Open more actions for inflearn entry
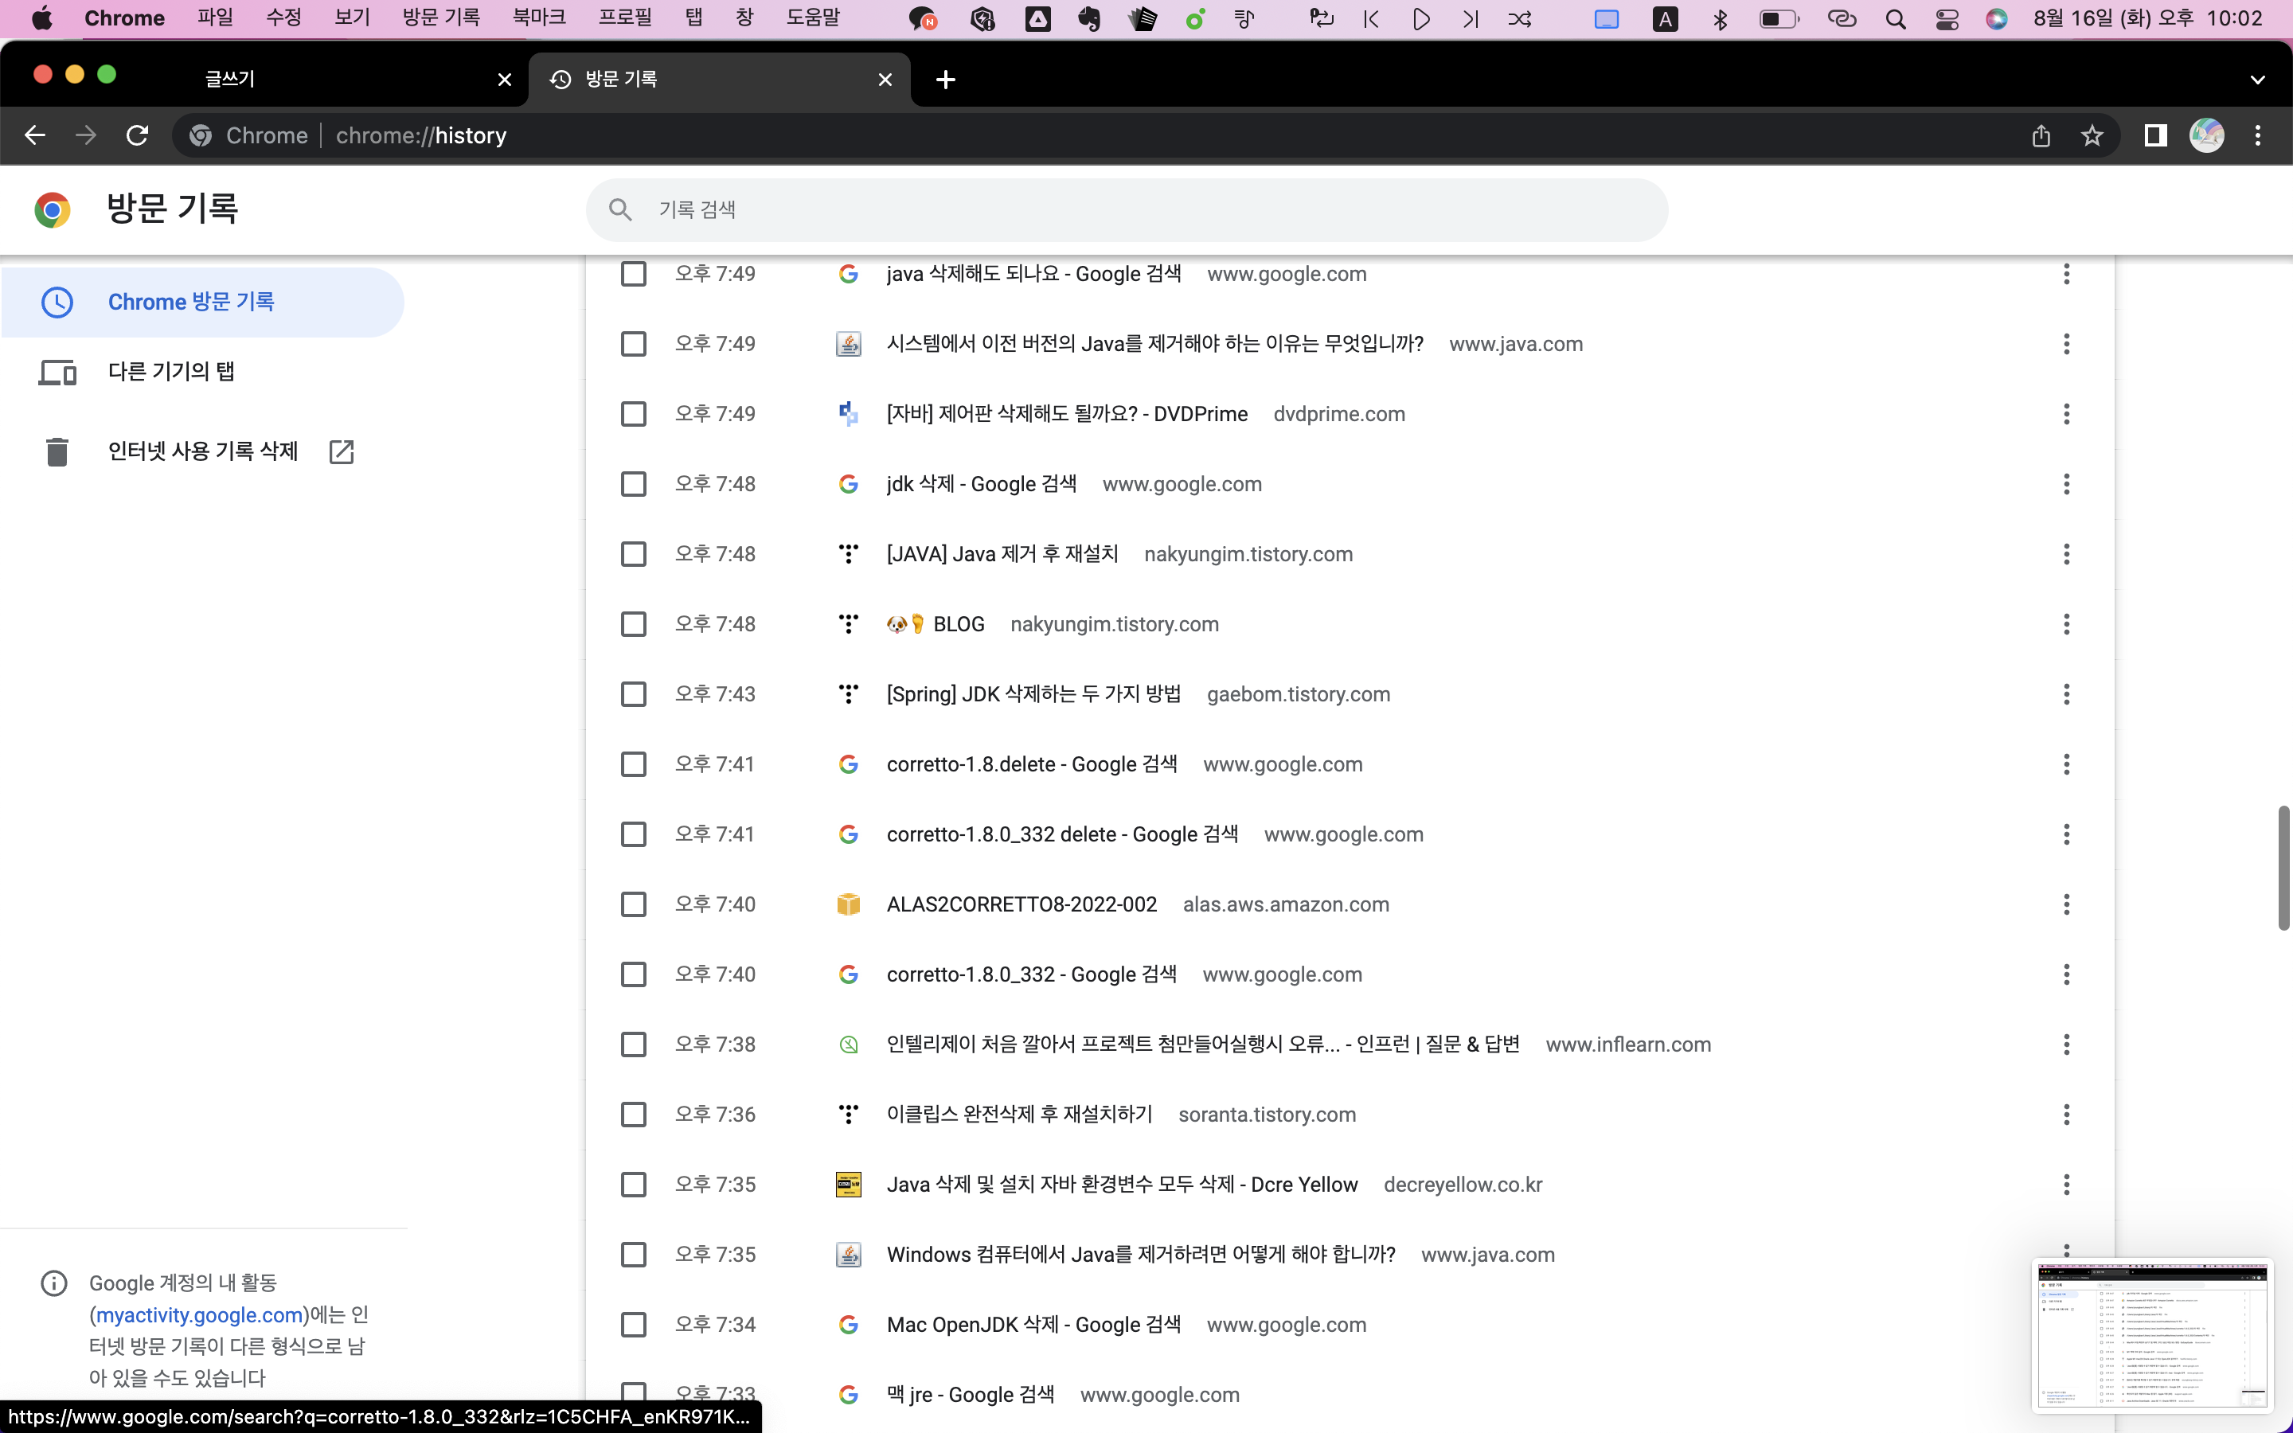 (x=2067, y=1044)
